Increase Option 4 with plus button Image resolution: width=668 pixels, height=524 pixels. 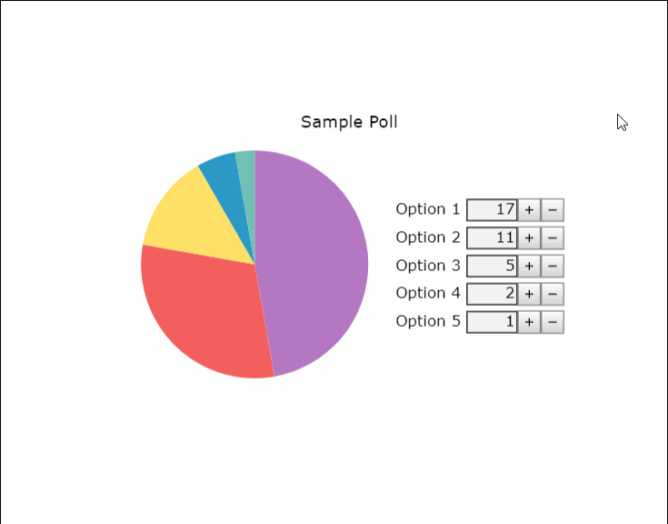click(x=529, y=294)
